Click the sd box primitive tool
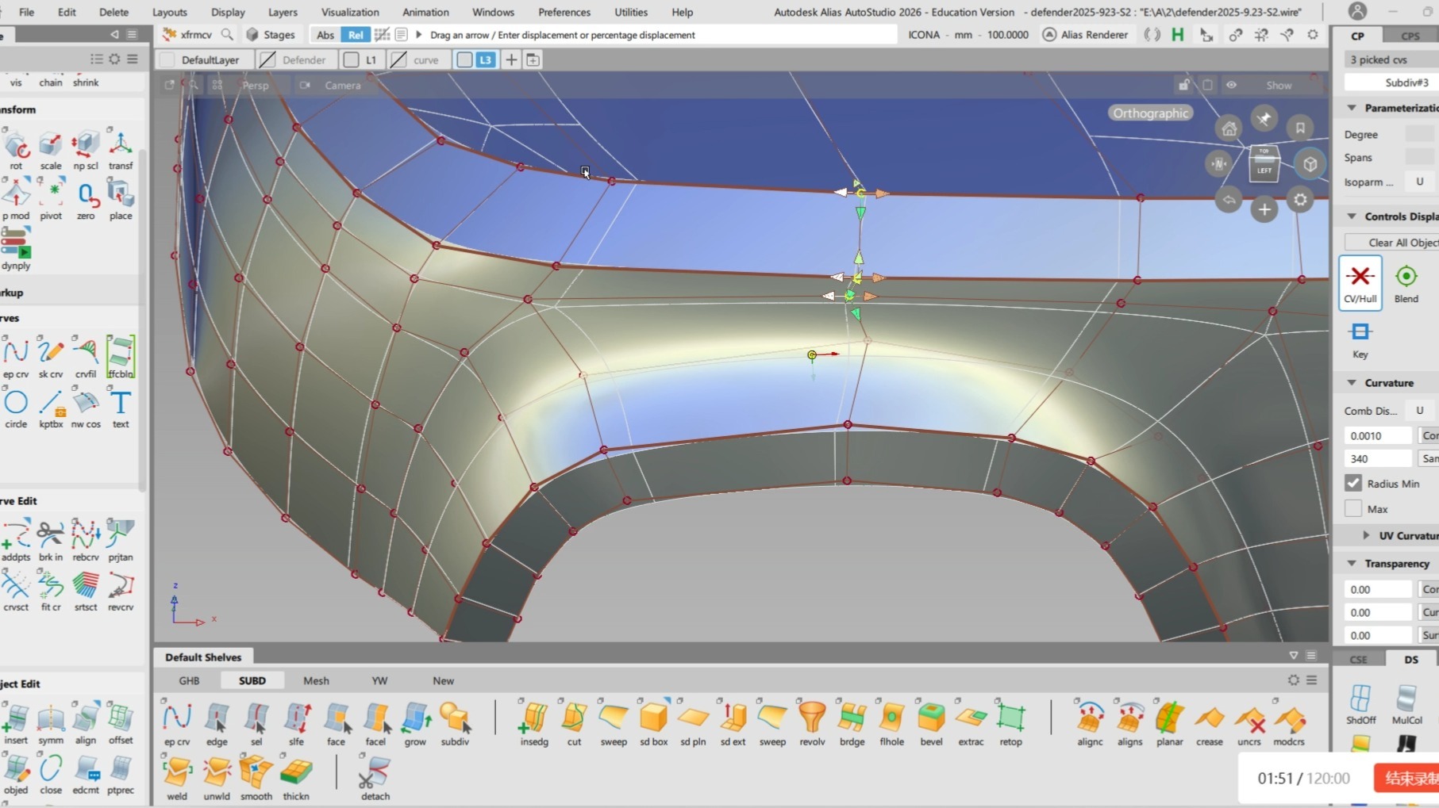Image resolution: width=1439 pixels, height=808 pixels. coord(653,718)
